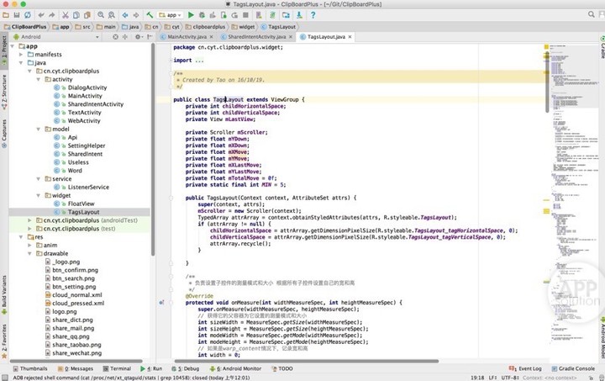The height and width of the screenshot is (381, 605).
Task: Open the 6: Android Monitor tool window
Action: [x=235, y=368]
